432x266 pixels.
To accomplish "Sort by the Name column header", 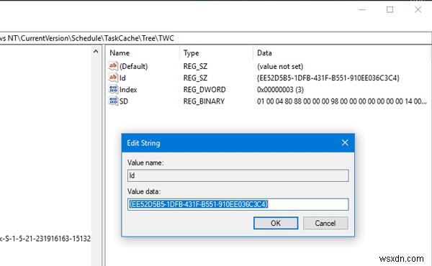I will click(120, 52).
